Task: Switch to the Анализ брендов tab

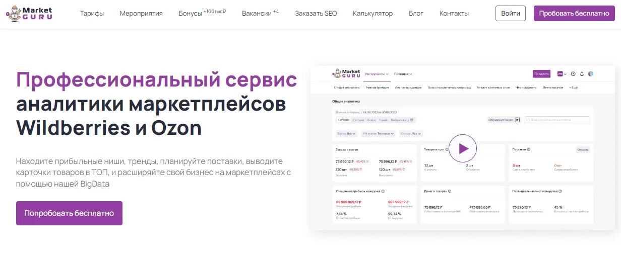Action: tap(377, 88)
